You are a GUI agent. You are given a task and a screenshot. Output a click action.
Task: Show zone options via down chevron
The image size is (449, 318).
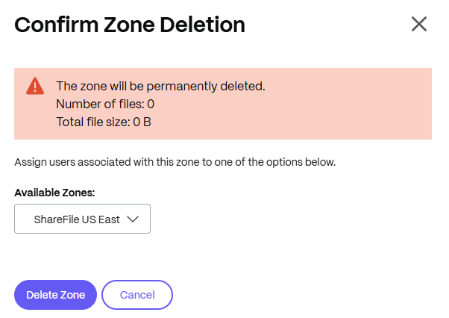point(133,219)
